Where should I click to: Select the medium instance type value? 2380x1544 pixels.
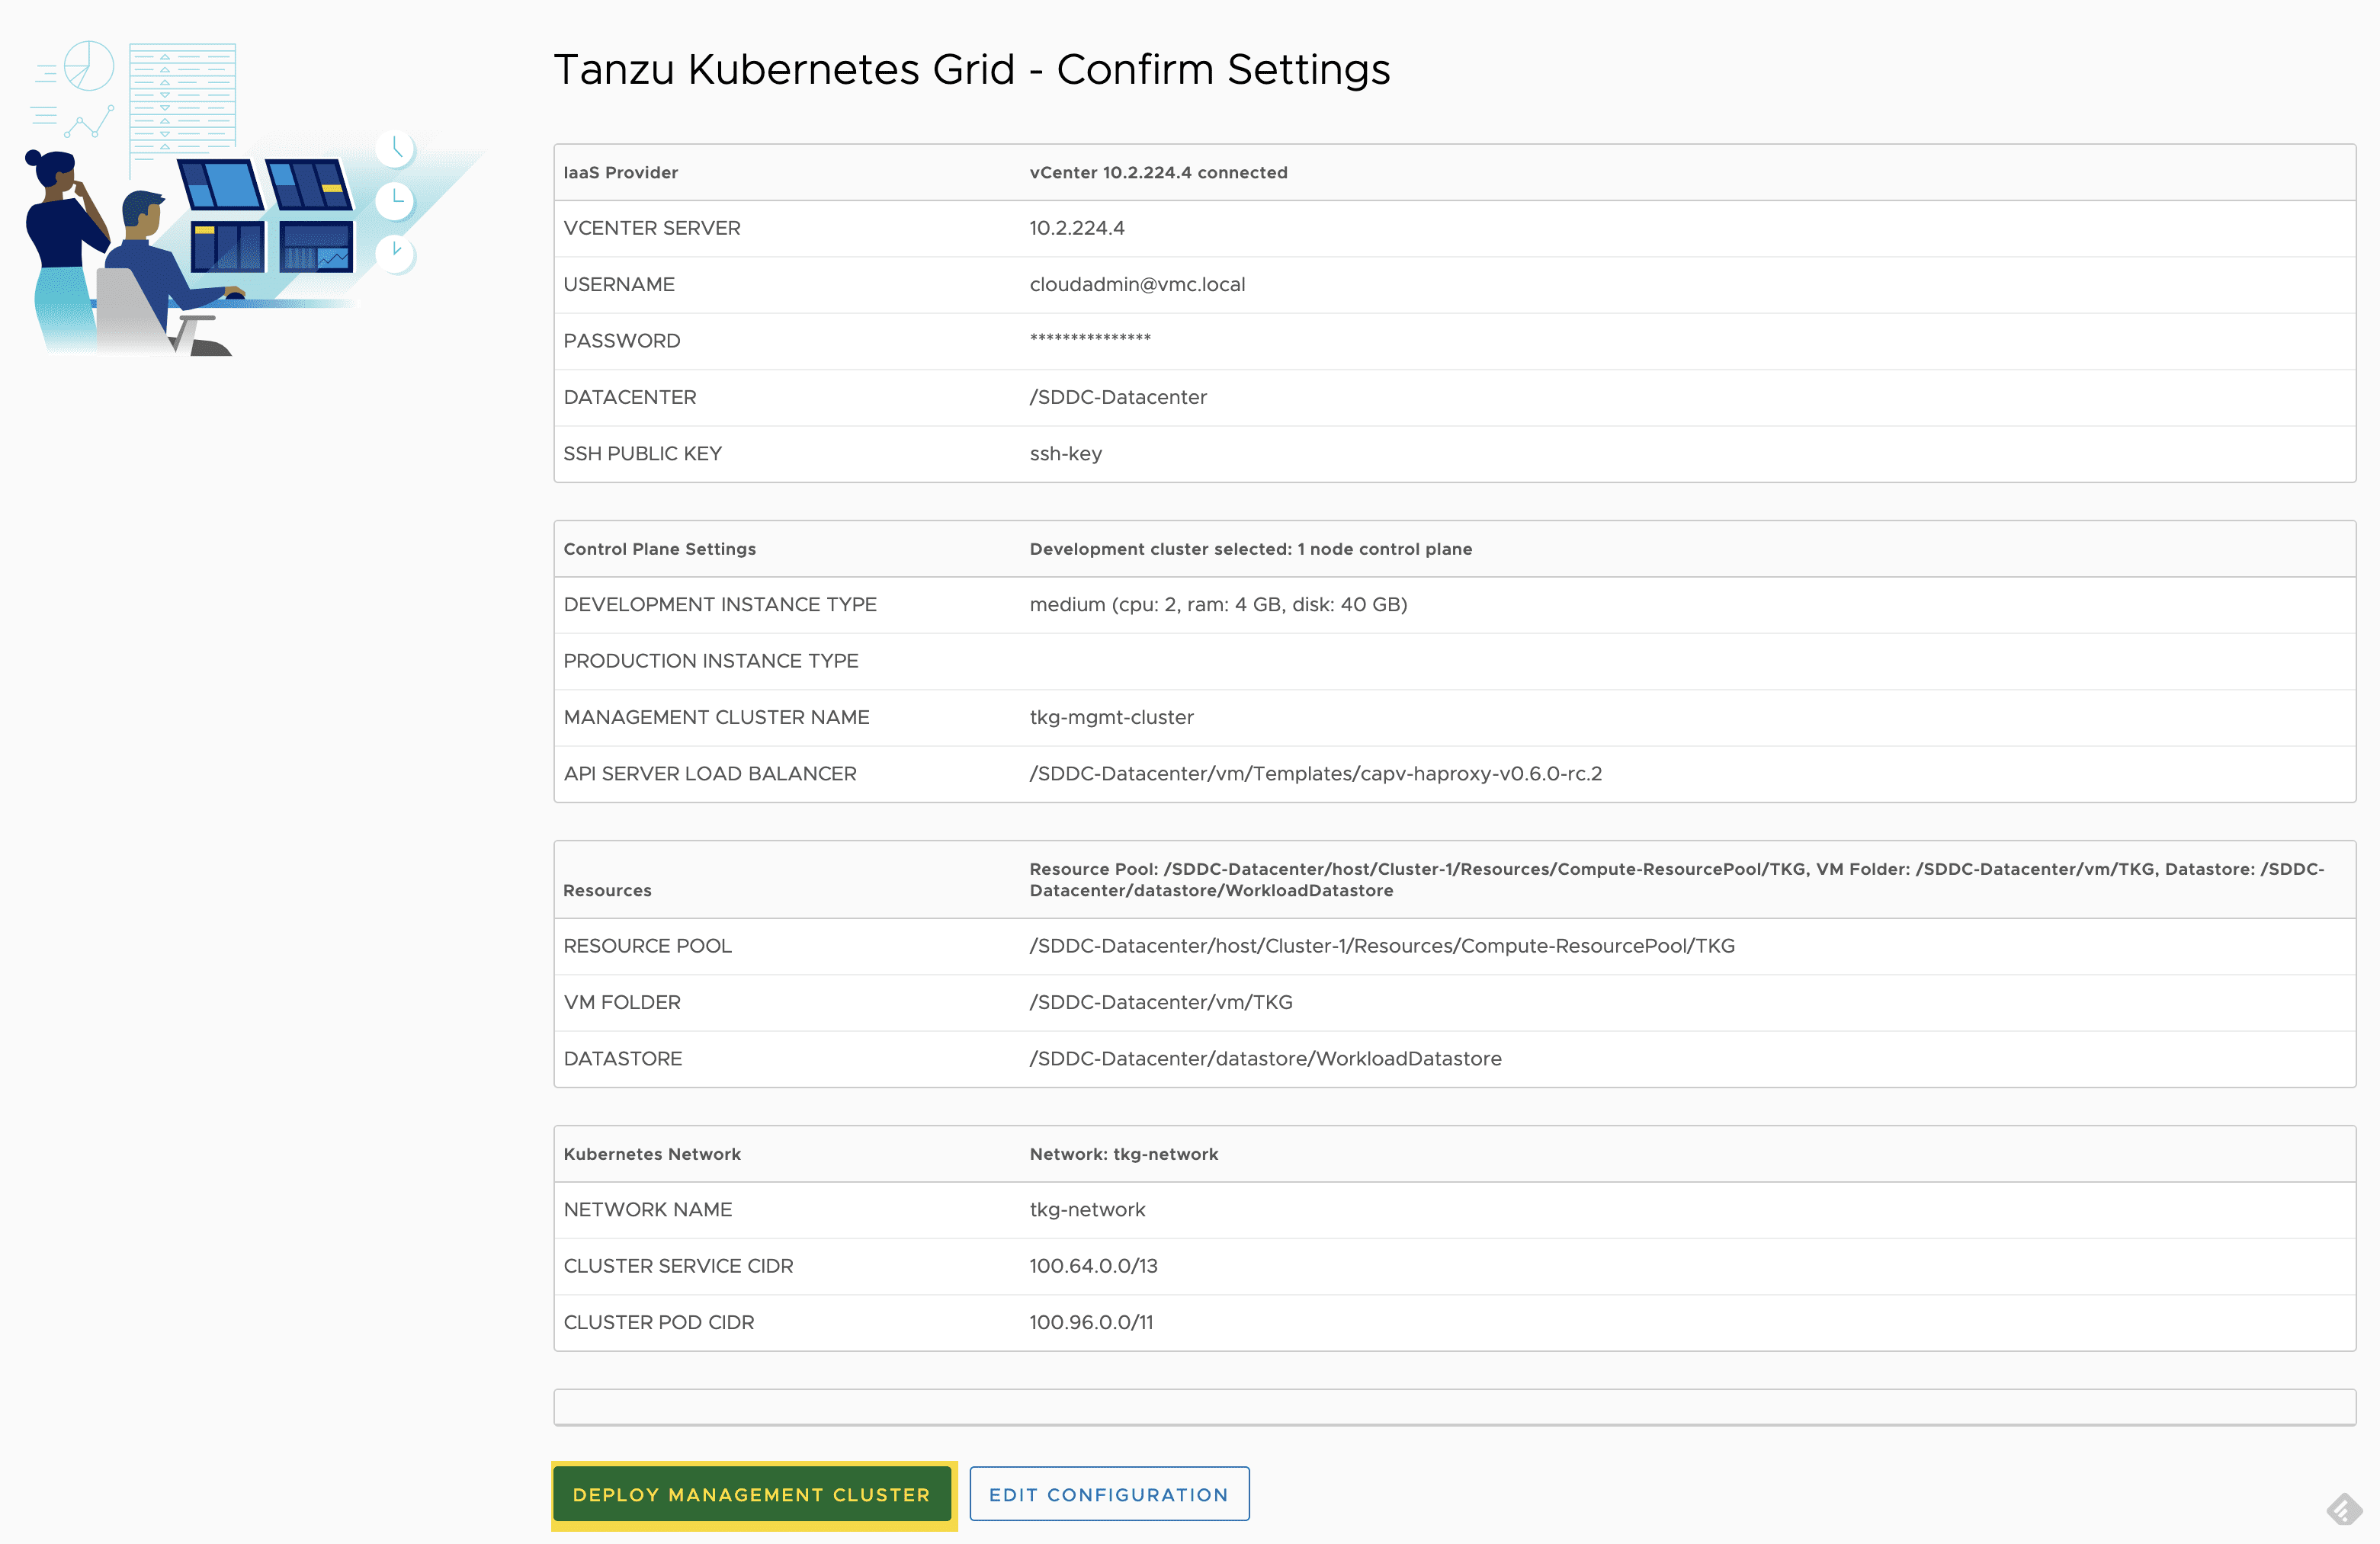[x=1218, y=604]
